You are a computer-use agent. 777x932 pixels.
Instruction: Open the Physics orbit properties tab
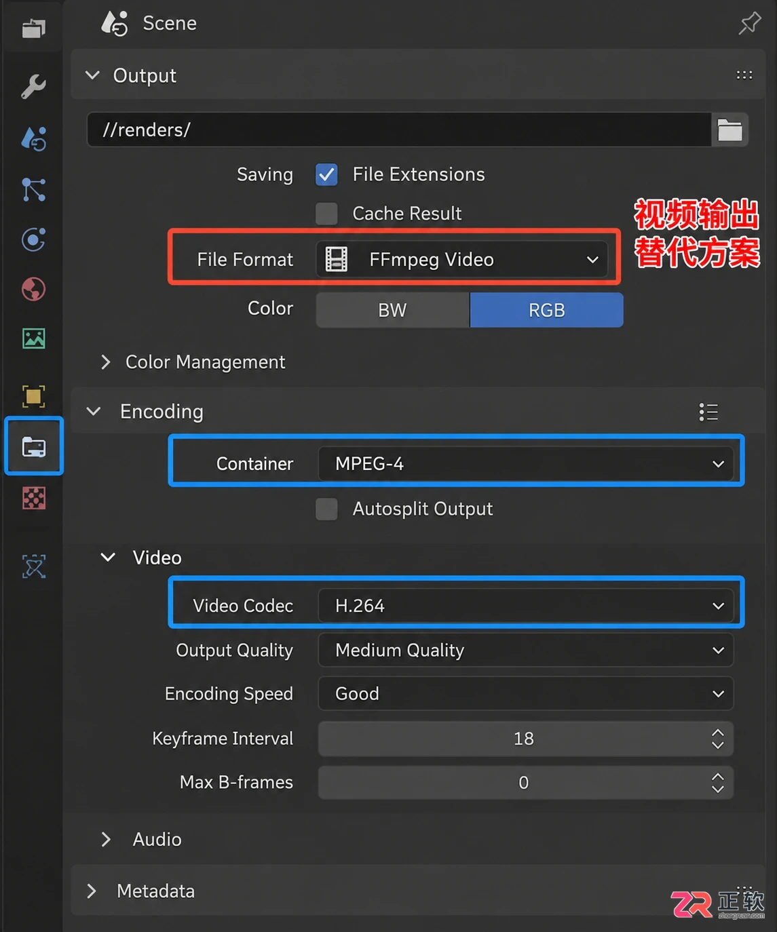[33, 239]
